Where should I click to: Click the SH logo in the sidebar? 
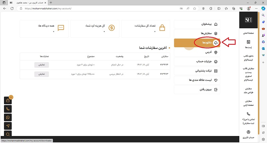(x=248, y=21)
